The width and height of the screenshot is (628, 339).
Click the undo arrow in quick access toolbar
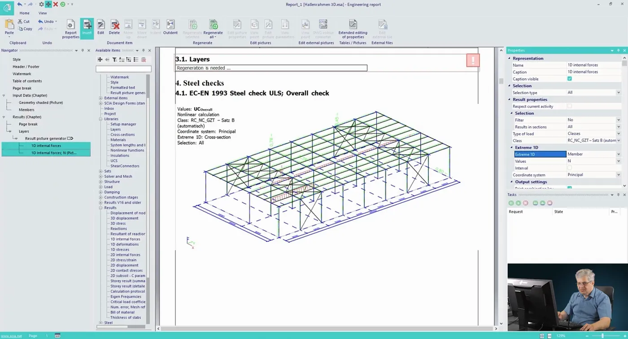point(20,4)
